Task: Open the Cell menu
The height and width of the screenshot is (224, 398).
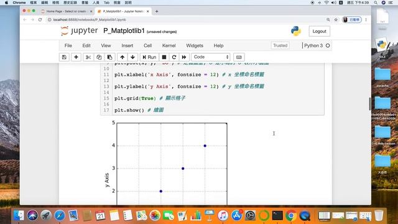Action: 148,45
